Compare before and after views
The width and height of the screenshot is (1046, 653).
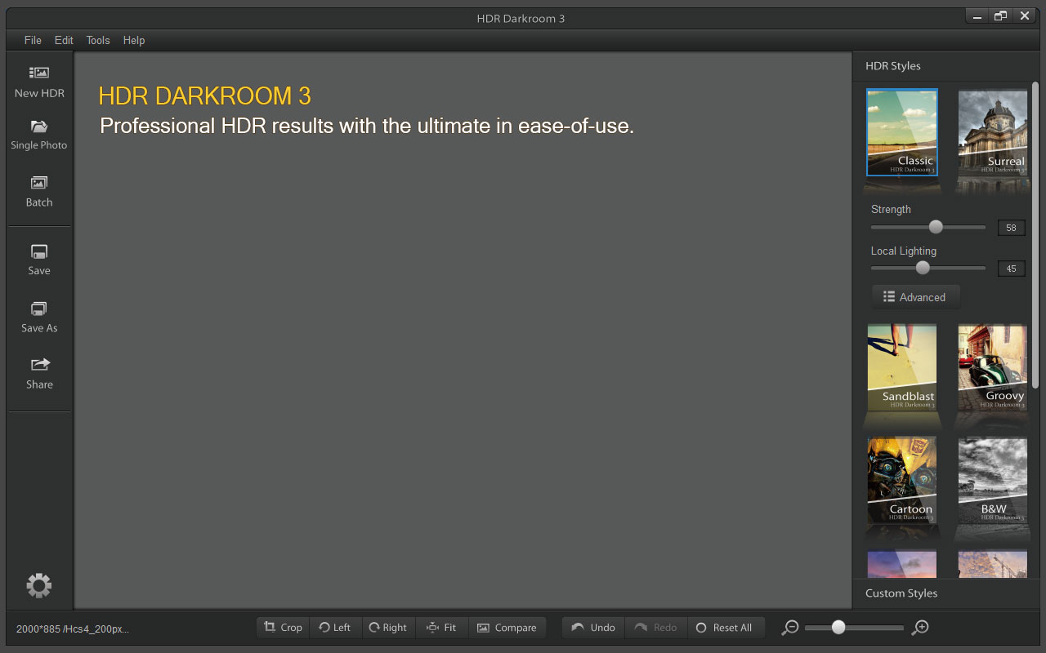[x=507, y=628]
